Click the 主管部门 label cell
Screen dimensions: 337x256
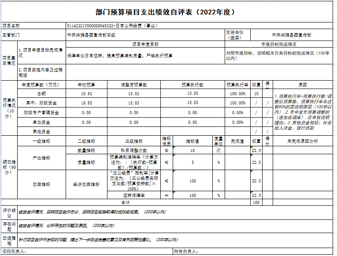pyautogui.click(x=33, y=35)
